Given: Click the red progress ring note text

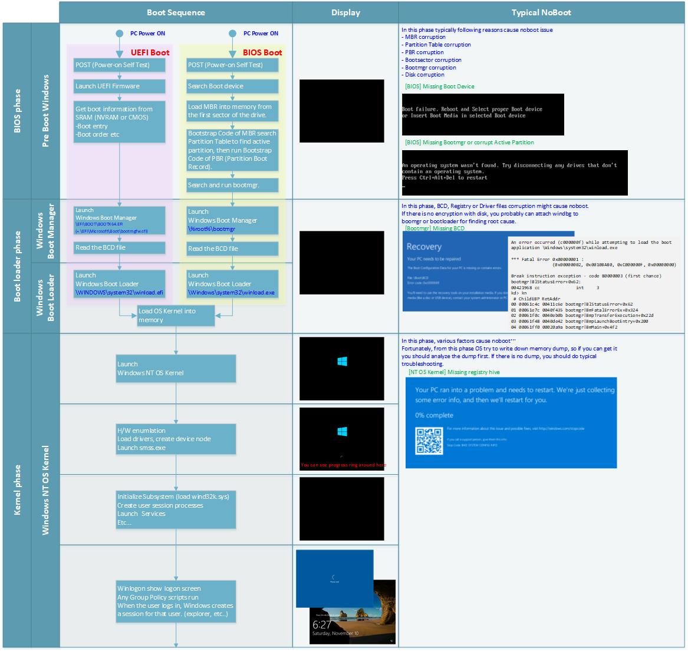Looking at the screenshot, I should [343, 465].
